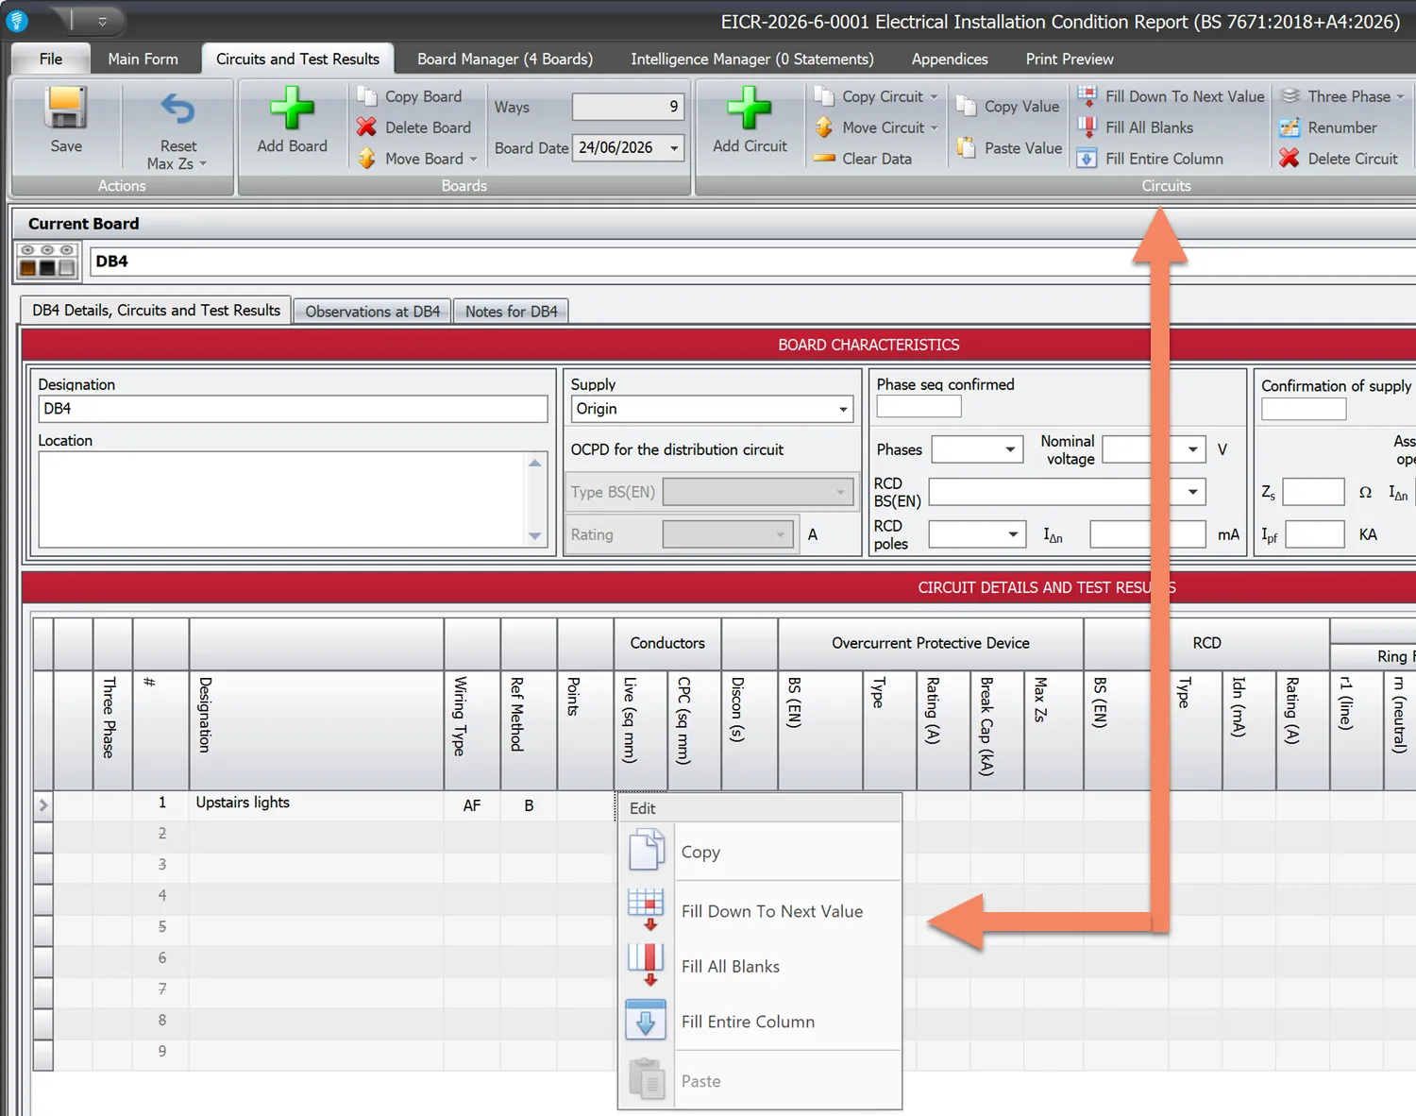Click the AF wiring type cell
The height and width of the screenshot is (1116, 1416).
click(472, 805)
